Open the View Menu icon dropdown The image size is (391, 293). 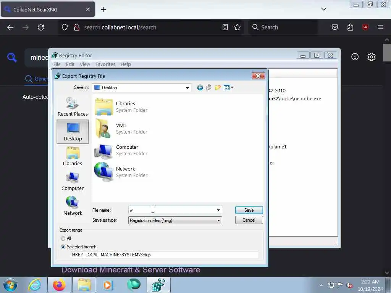pos(228,87)
